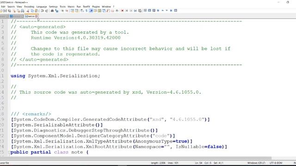The width and height of the screenshot is (296, 166).
Task: Click the Zoom In toolbar icon
Action: (x=62, y=11)
